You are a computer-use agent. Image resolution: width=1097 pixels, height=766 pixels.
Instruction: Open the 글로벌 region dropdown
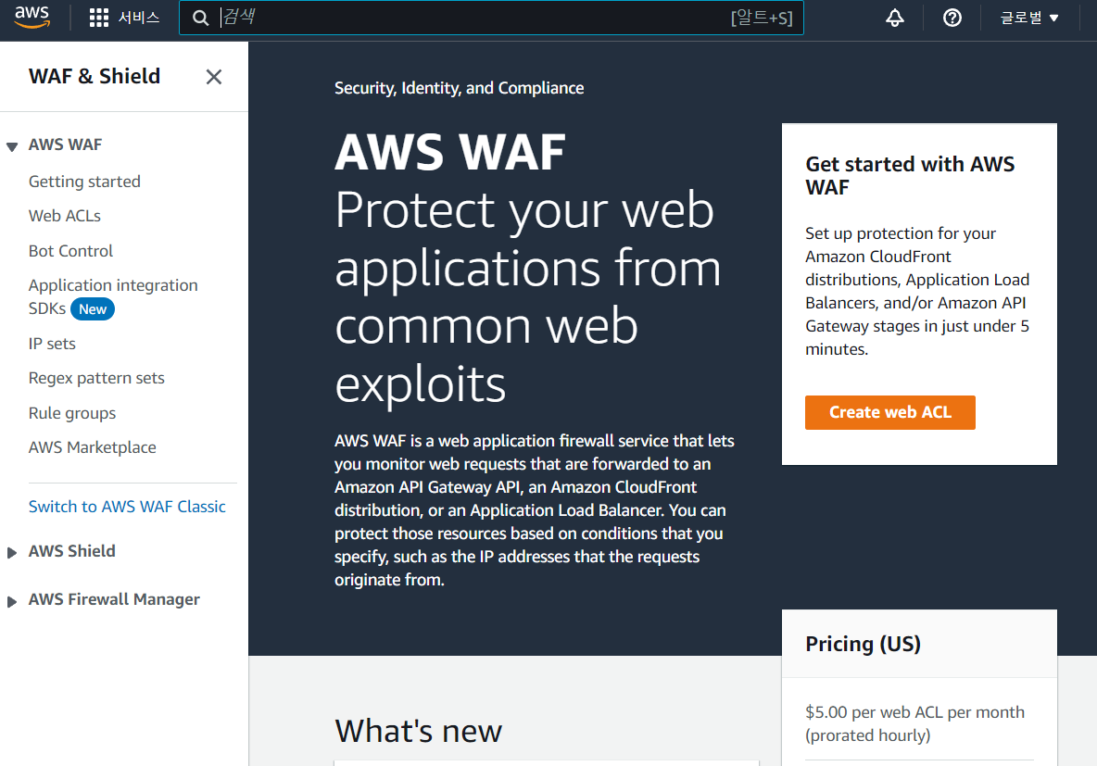tap(1029, 19)
